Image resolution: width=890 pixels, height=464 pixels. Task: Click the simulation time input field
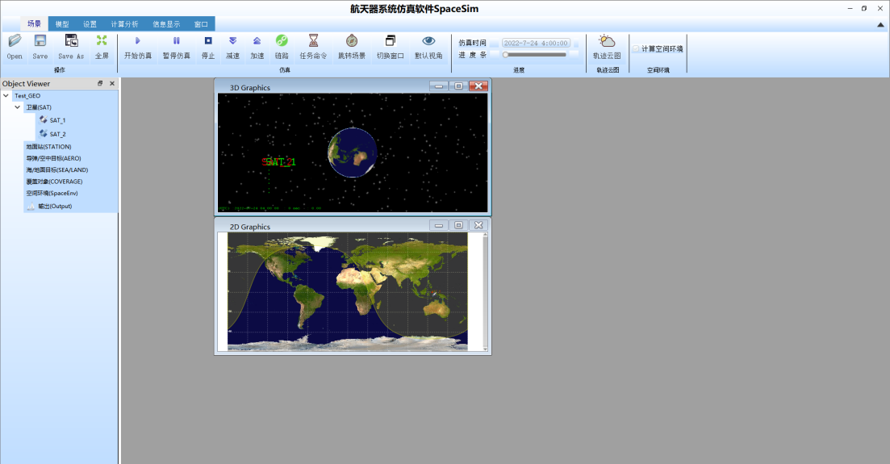536,43
